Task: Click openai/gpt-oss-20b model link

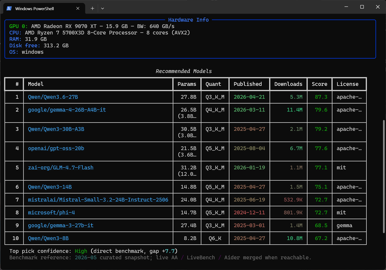Action: (x=56, y=148)
